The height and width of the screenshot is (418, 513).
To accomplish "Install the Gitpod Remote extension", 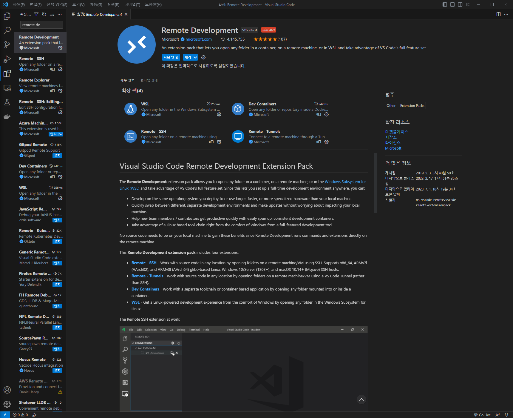I will (57, 156).
